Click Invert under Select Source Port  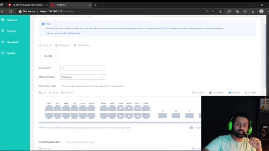pos(54,93)
